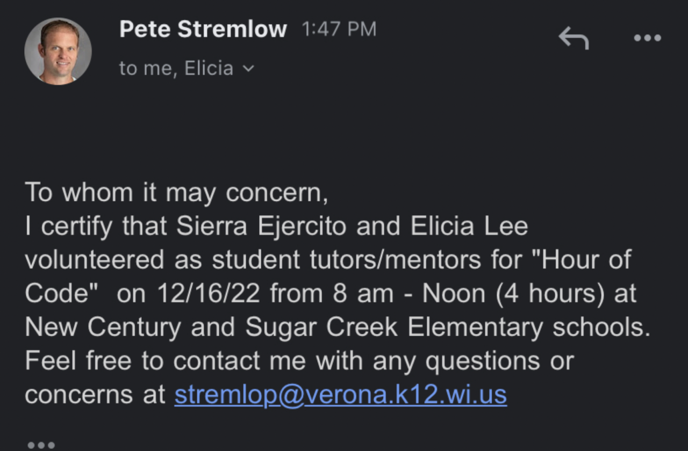This screenshot has height=451, width=688.
Task: Open the three-dot more options menu
Action: (647, 38)
